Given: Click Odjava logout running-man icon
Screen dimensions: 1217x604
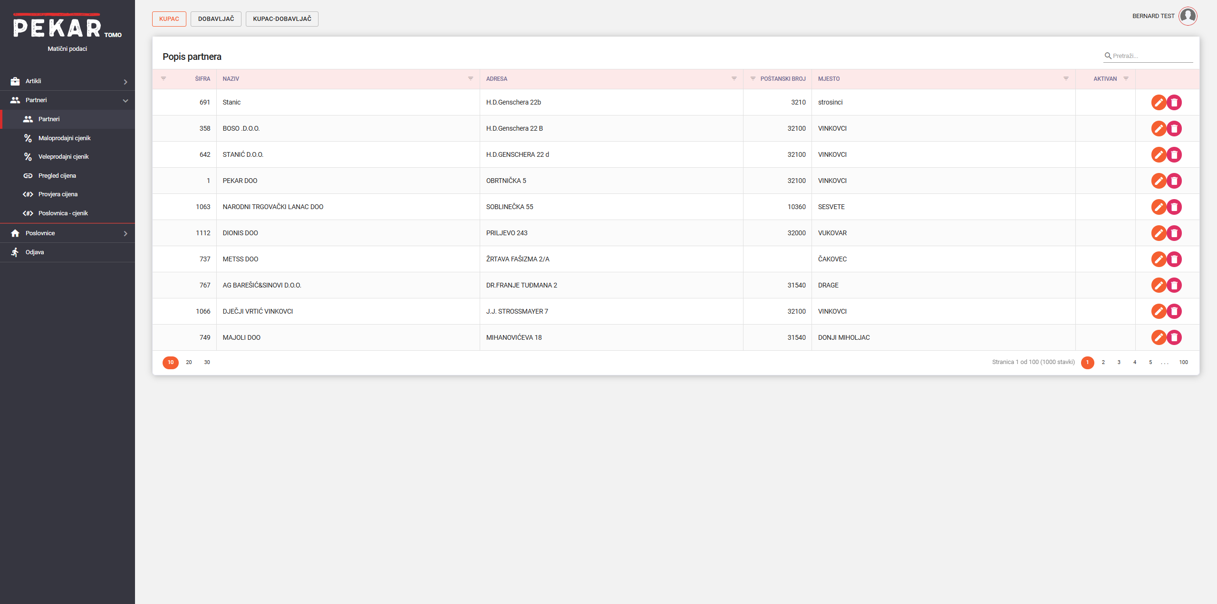Looking at the screenshot, I should pos(15,252).
